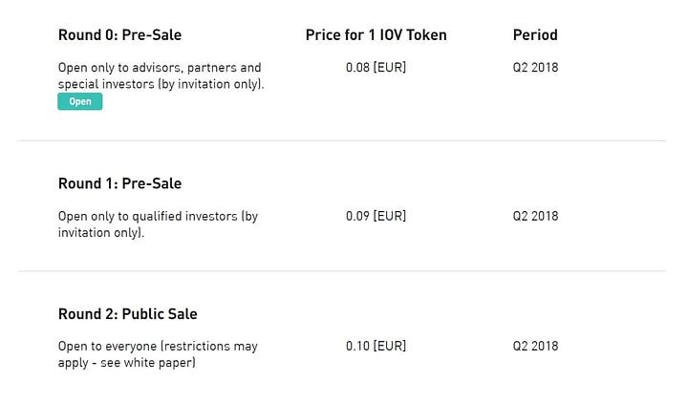This screenshot has width=688, height=403.
Task: Click the green Open badge
Action: 80,101
